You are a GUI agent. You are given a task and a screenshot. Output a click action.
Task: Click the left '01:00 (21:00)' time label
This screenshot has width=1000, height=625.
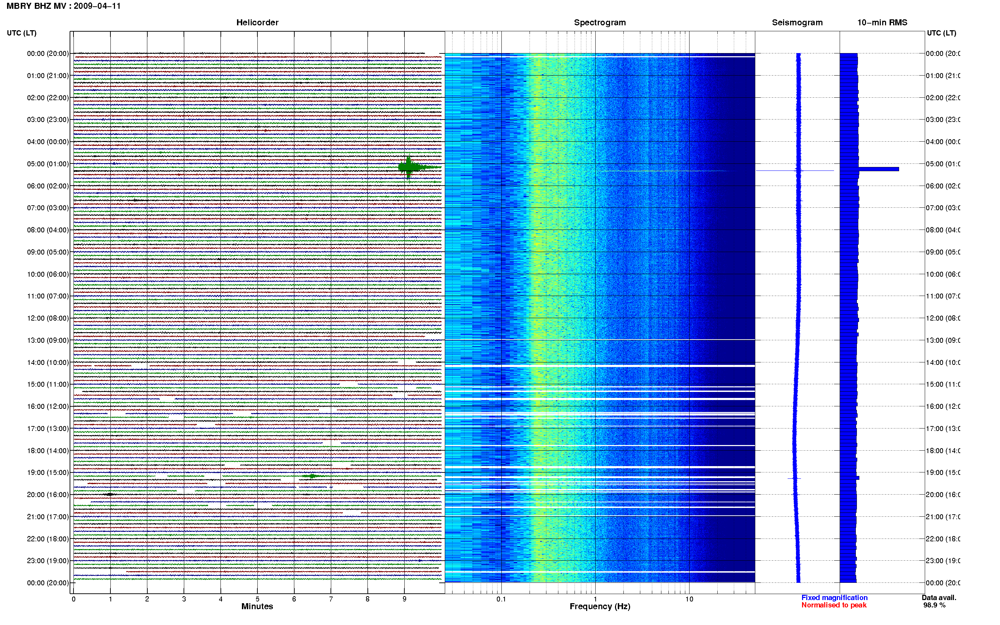[x=48, y=76]
